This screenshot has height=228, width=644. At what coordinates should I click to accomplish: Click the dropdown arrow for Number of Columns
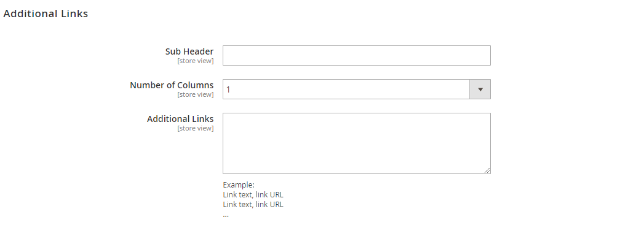pos(480,89)
